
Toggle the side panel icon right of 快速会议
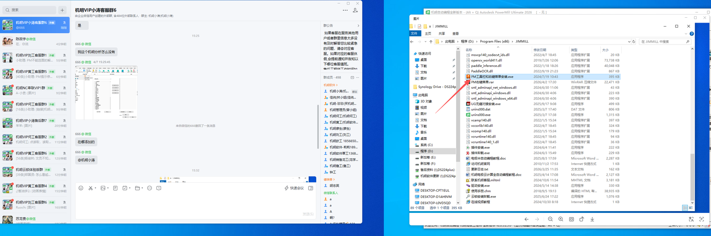[x=311, y=188]
